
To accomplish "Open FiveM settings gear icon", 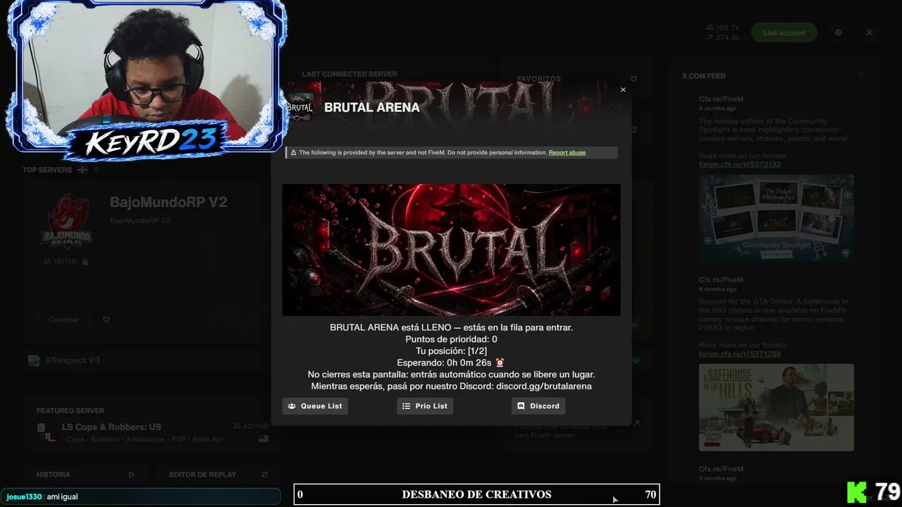I will pos(839,32).
